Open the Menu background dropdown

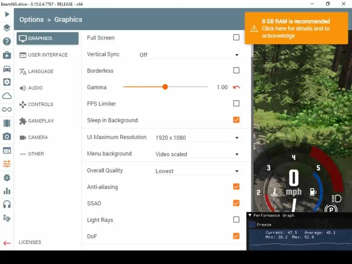[198, 154]
